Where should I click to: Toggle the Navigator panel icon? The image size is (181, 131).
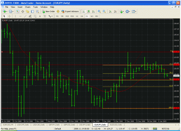28,11
